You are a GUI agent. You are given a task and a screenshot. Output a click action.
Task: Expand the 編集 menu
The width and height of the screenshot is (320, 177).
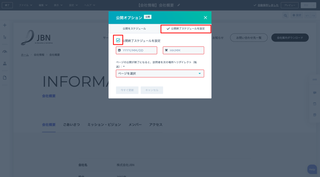click(43, 5)
